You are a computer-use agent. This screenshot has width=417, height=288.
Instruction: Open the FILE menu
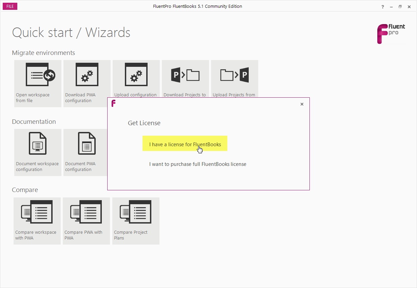(10, 6)
